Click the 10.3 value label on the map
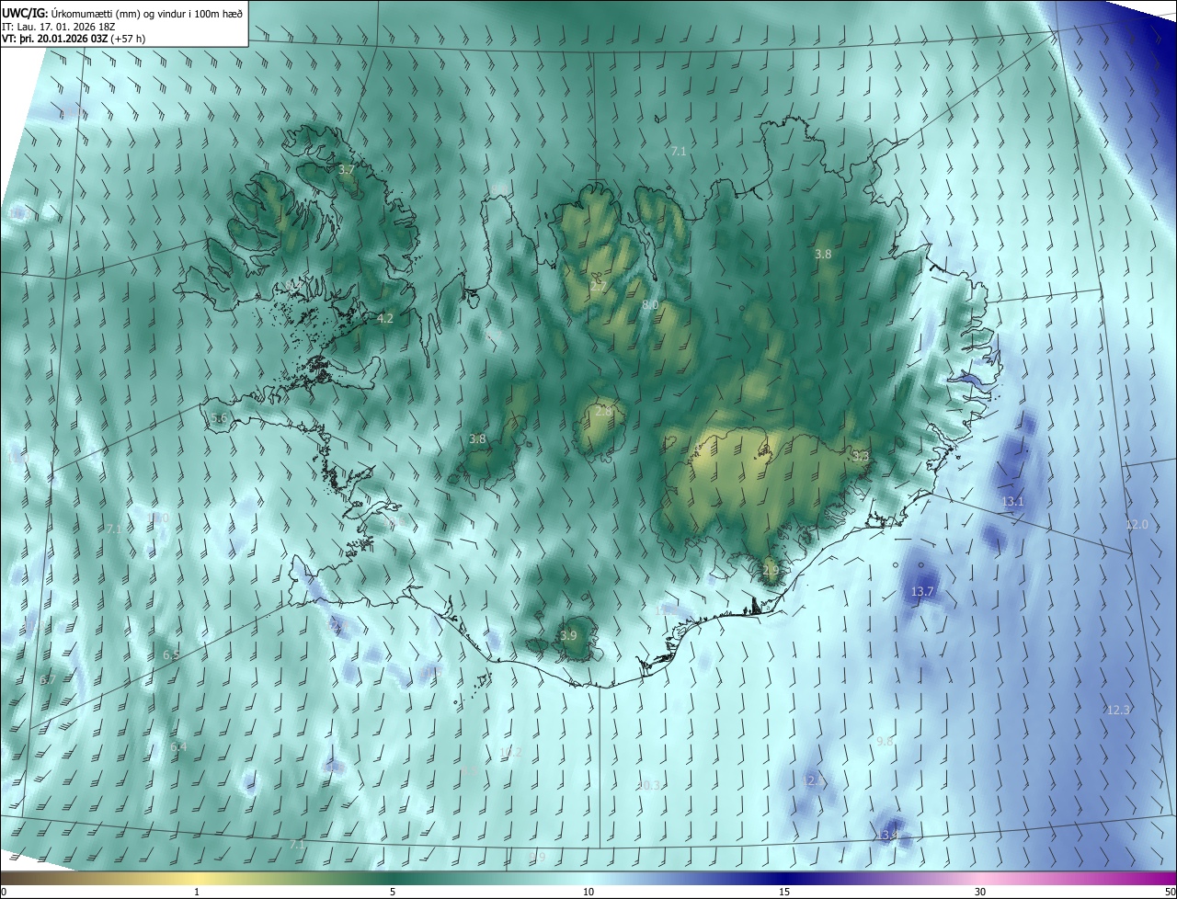1177x899 pixels. pos(649,786)
